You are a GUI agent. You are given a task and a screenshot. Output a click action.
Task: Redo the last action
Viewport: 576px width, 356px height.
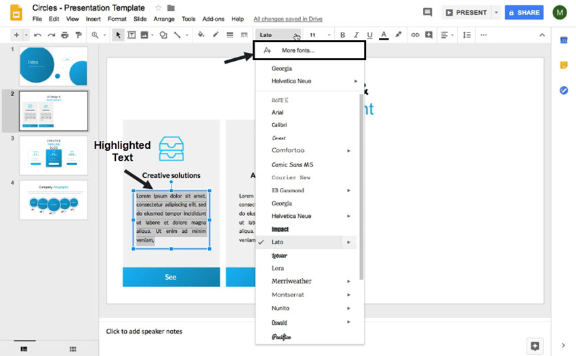51,35
